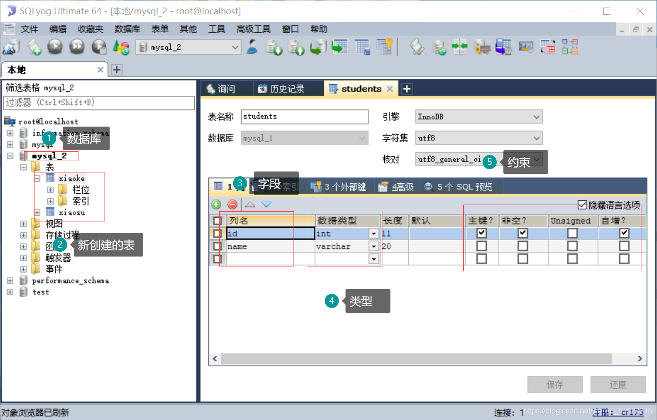Click the scrollbar right arrow under the grid
The height and width of the screenshot is (420, 657).
[640, 359]
